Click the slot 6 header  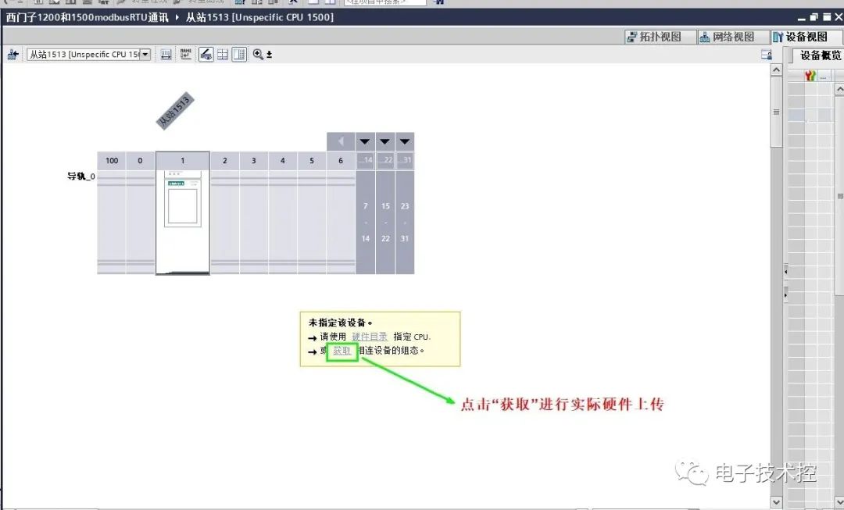(x=341, y=160)
